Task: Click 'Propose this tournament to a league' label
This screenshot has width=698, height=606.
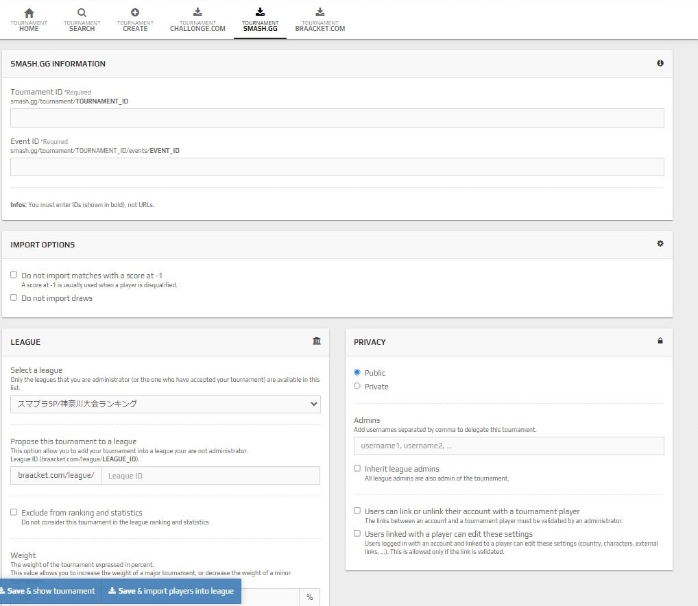Action: coord(73,441)
